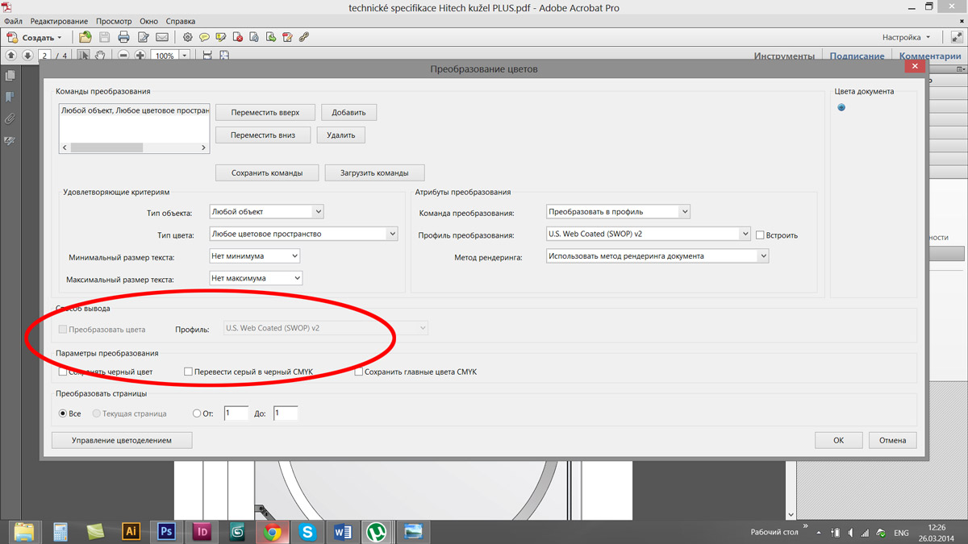Check Сохранить главные цвета CMYK

pos(359,372)
